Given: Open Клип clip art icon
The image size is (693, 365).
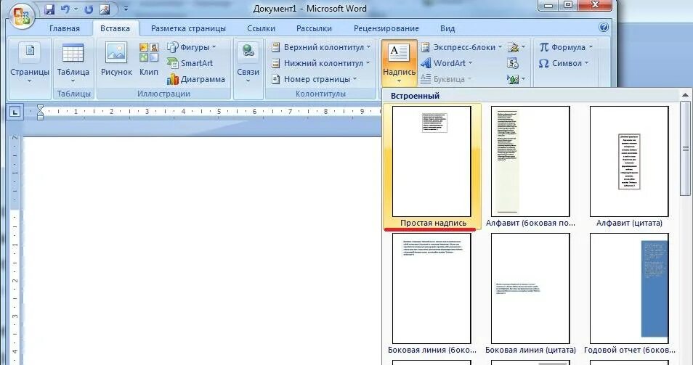Looking at the screenshot, I should 149,60.
